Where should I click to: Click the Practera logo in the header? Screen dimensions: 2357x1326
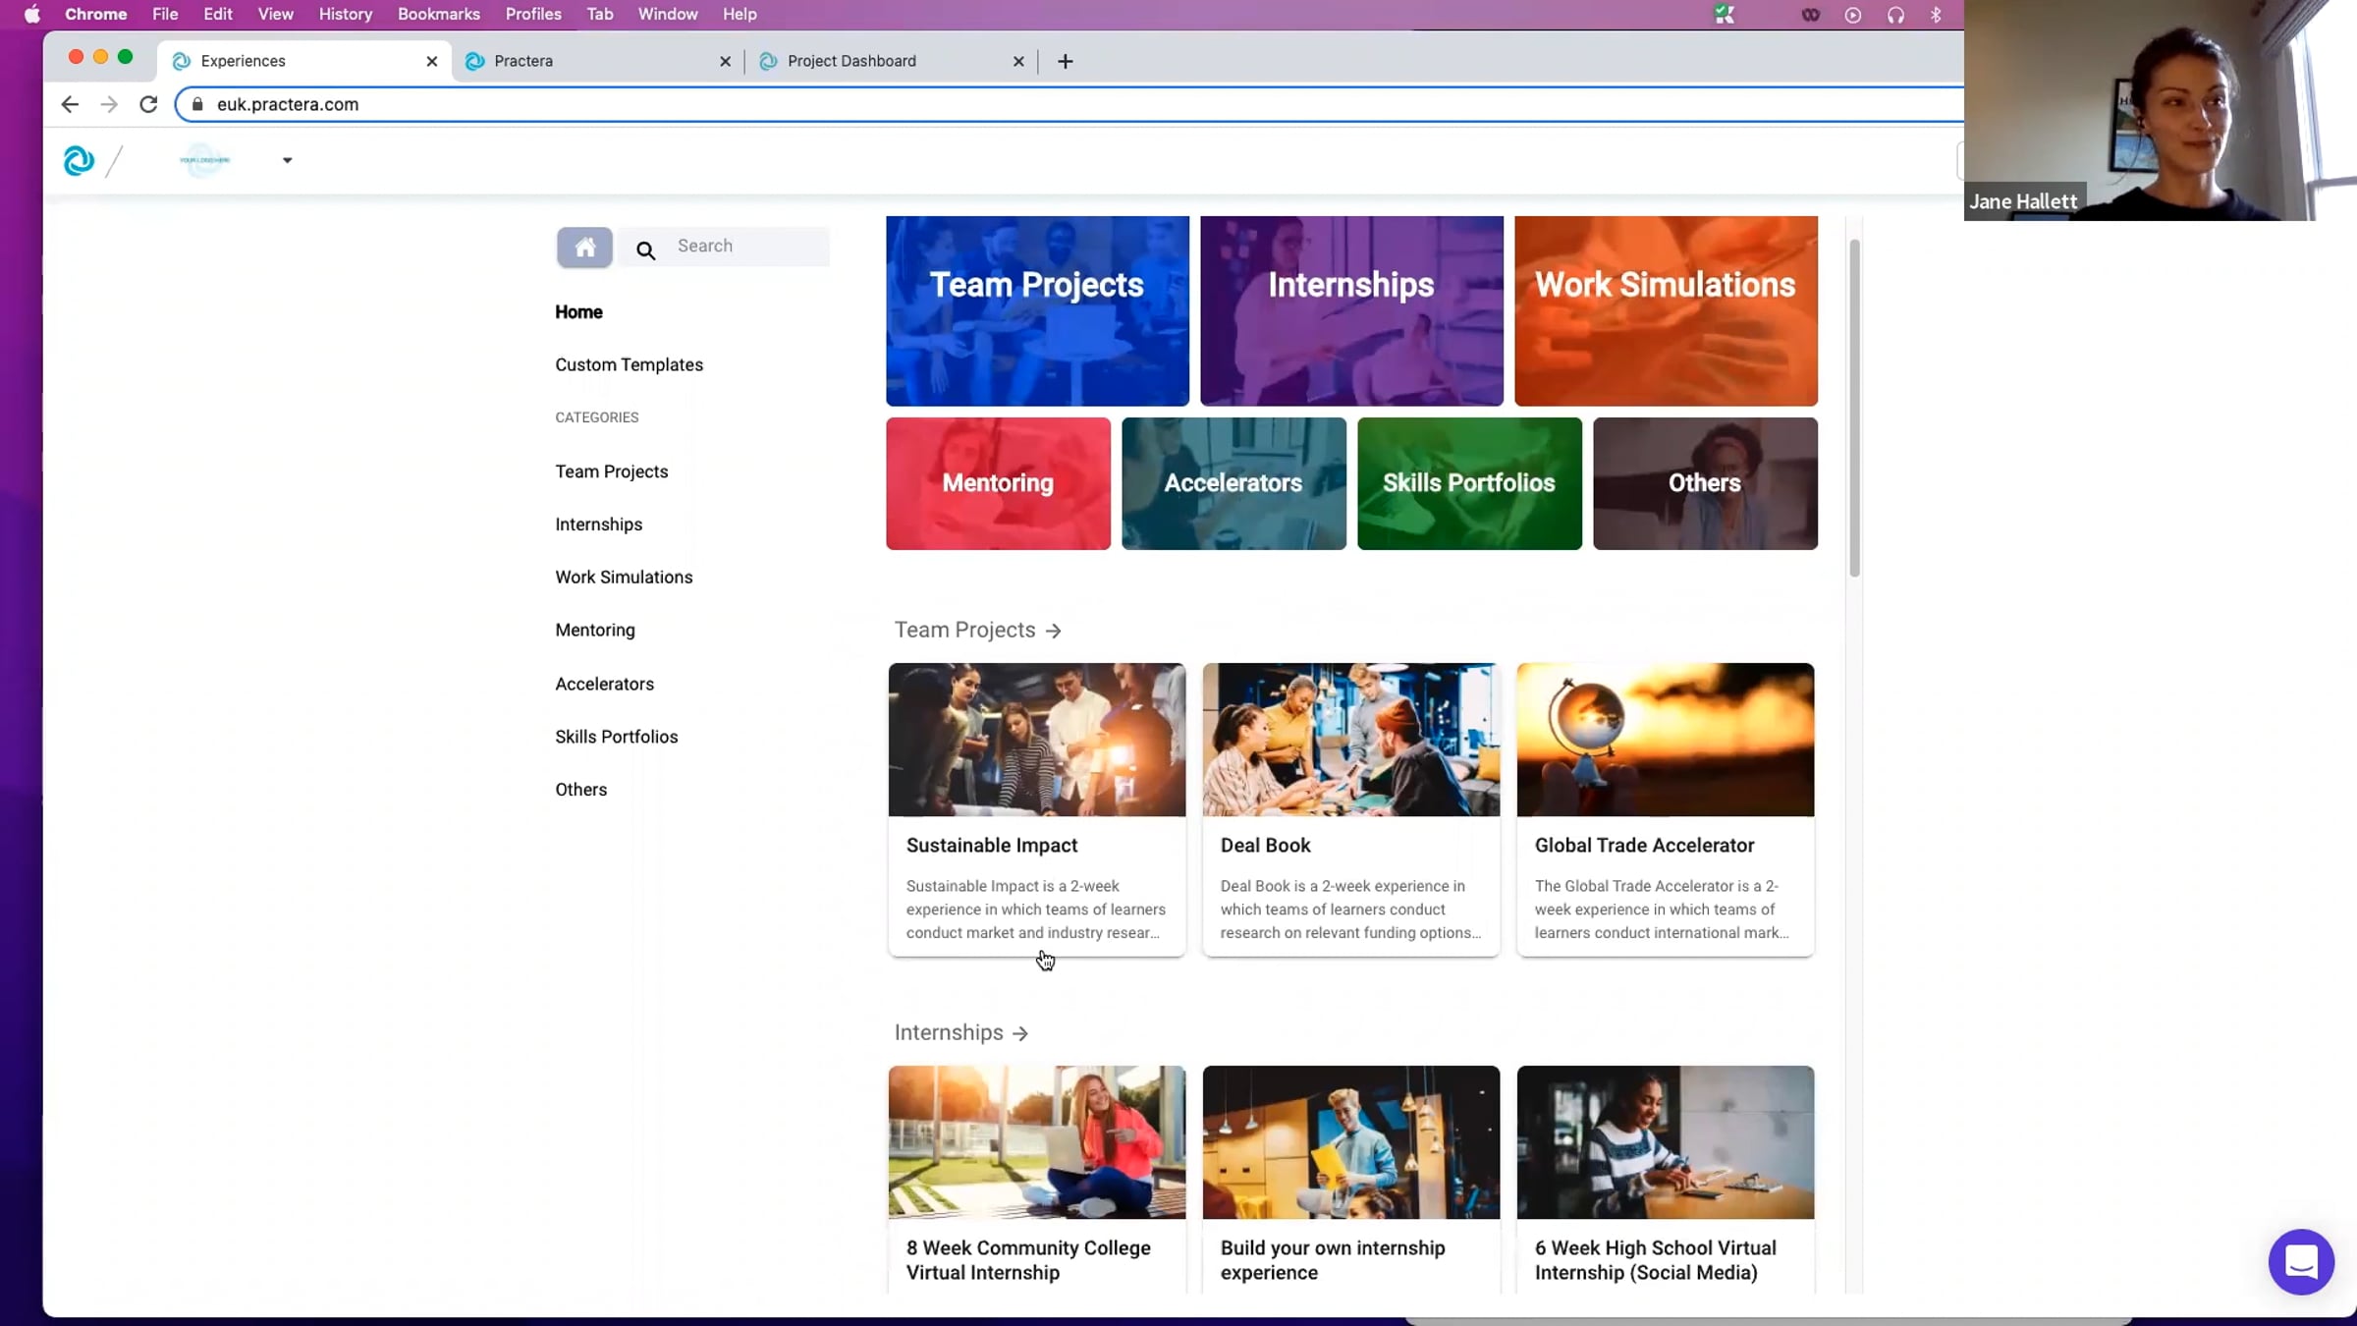point(79,160)
